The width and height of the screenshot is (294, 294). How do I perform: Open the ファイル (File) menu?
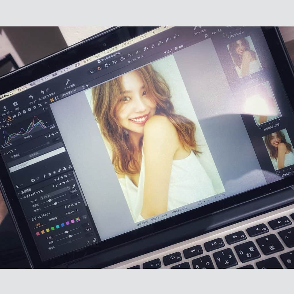22,89
